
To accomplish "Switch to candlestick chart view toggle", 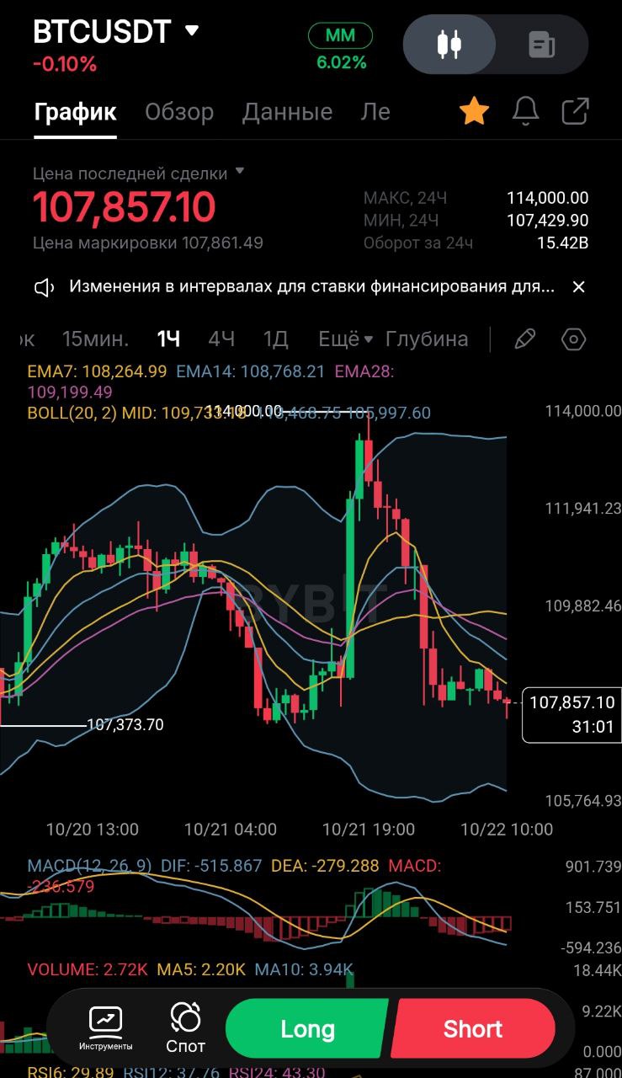I will click(449, 45).
